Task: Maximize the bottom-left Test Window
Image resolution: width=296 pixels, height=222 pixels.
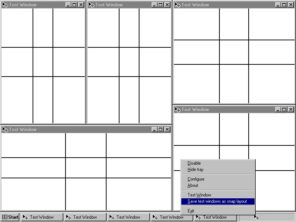Action: tap(161, 129)
